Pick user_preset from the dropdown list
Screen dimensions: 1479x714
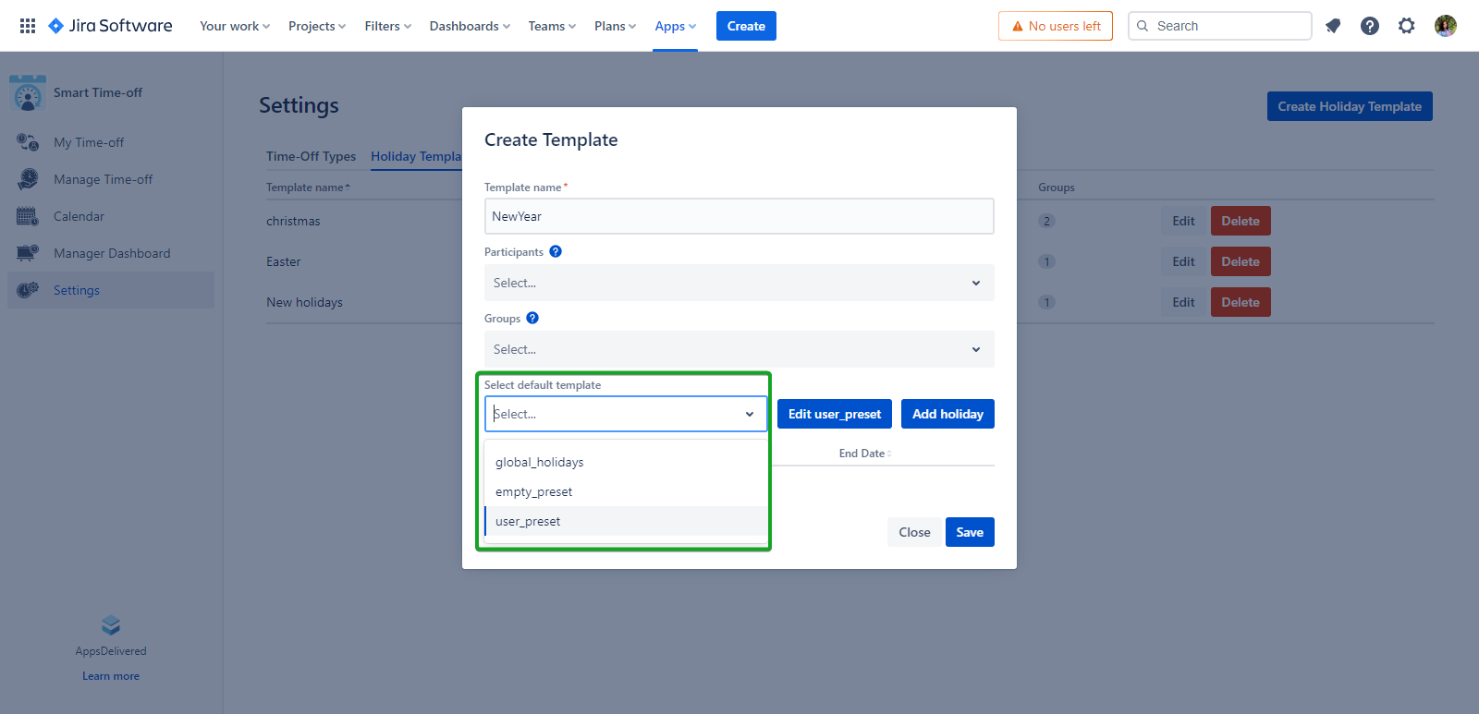[528, 521]
